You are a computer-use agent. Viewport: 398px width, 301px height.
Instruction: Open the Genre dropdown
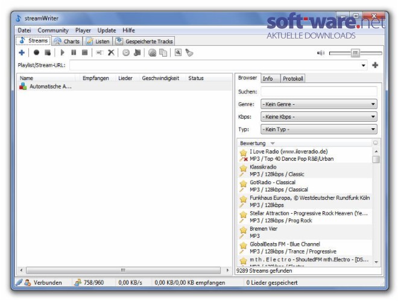[x=319, y=104]
